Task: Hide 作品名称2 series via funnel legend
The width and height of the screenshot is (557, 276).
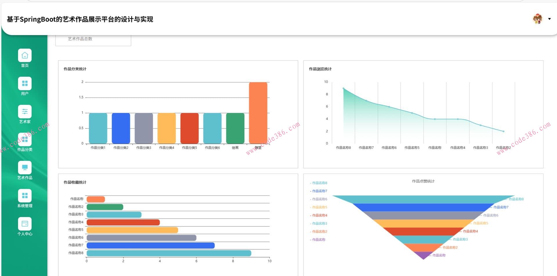Action: click(319, 232)
